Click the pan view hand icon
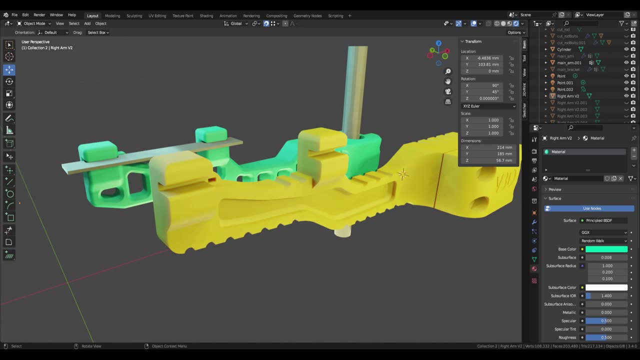 click(x=448, y=81)
